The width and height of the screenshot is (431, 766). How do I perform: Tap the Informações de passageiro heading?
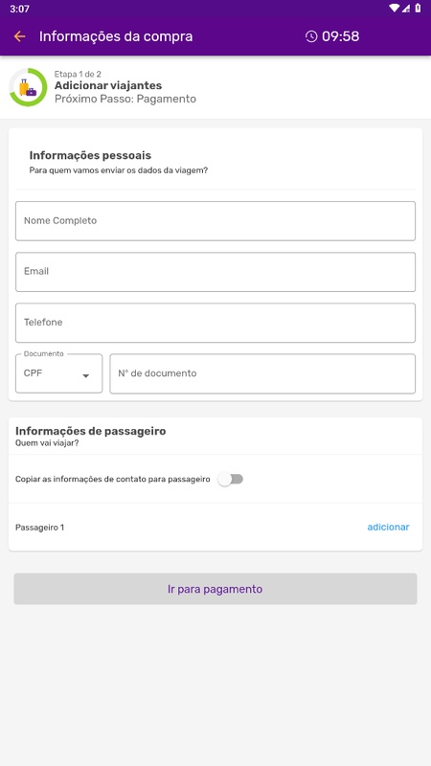click(x=91, y=432)
